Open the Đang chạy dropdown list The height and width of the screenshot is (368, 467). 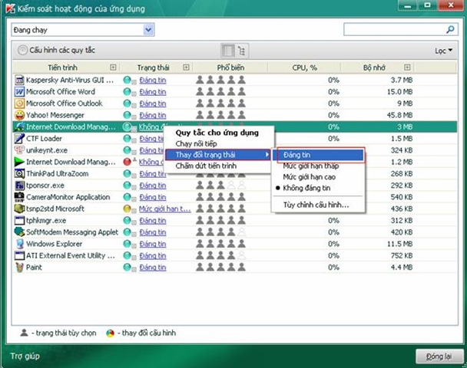tap(148, 30)
